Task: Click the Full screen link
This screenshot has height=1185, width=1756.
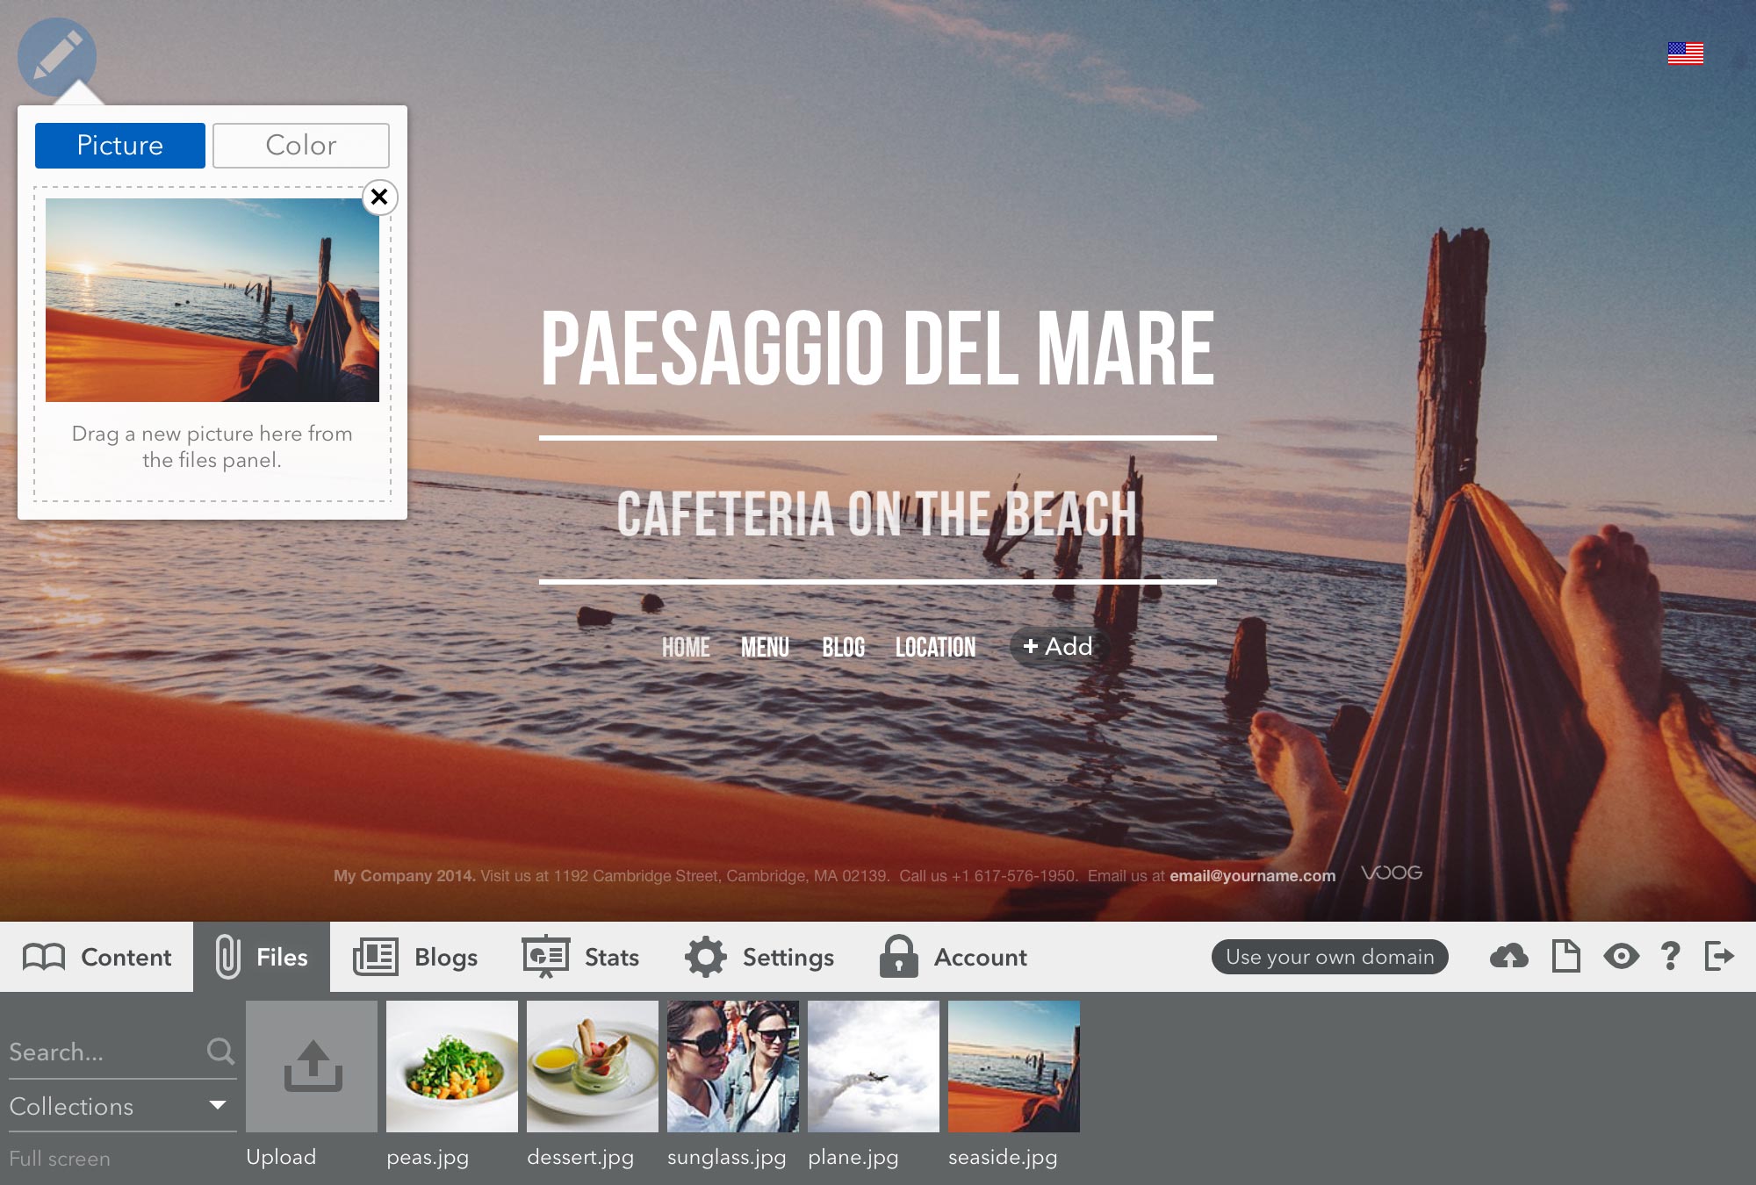Action: 60,1159
